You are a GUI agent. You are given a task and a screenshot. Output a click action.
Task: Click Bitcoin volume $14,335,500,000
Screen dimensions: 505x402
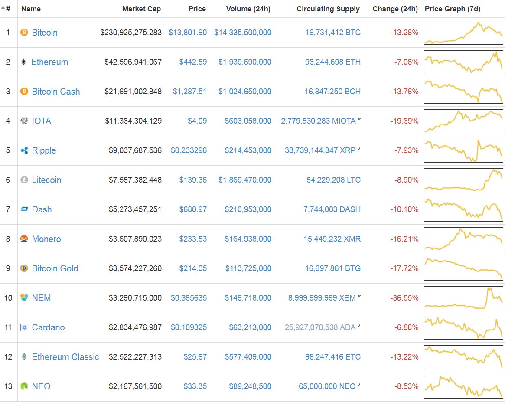coord(243,33)
